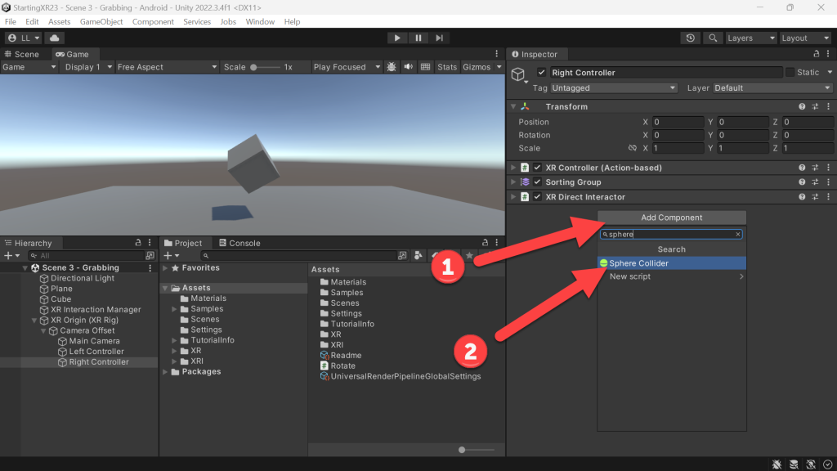This screenshot has width=837, height=471.
Task: Enable the Static checkbox
Action: pos(790,72)
